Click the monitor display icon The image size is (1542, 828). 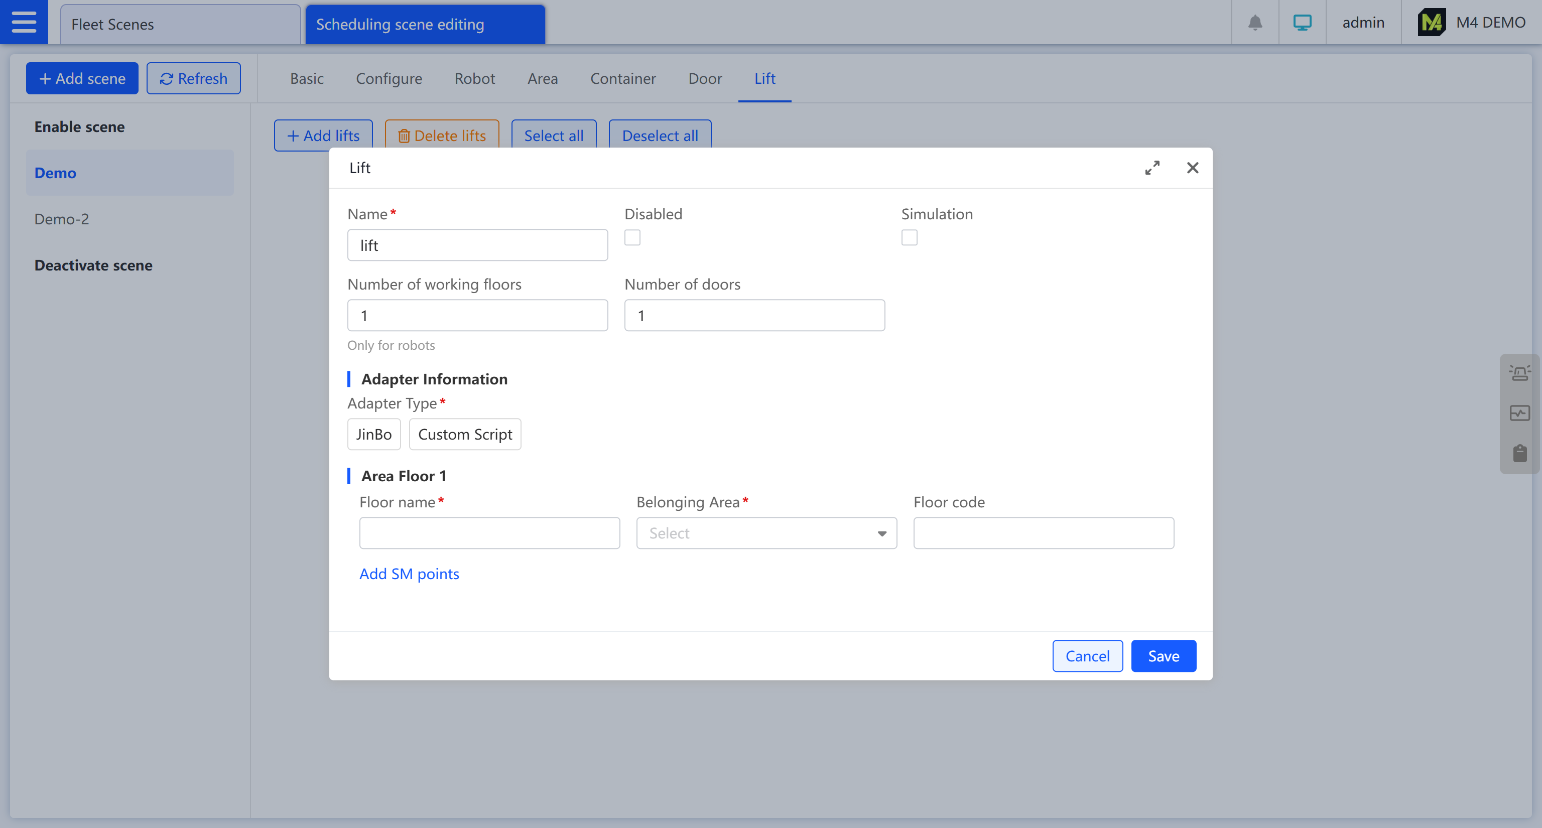pyautogui.click(x=1302, y=23)
